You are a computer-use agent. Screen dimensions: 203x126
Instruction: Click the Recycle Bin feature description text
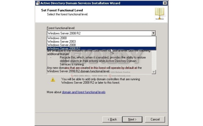[103, 61]
